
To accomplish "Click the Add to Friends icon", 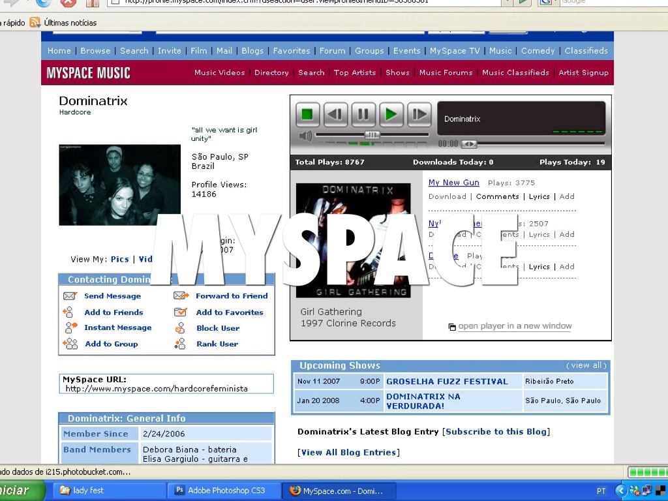I will (x=68, y=312).
